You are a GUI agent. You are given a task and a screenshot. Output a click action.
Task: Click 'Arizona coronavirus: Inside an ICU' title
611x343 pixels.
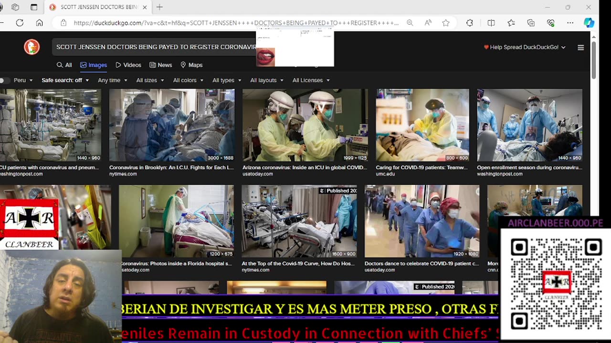pos(305,168)
